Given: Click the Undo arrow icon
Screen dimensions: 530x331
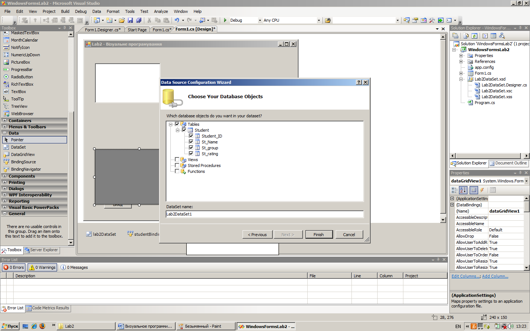Looking at the screenshot, I should (177, 20).
